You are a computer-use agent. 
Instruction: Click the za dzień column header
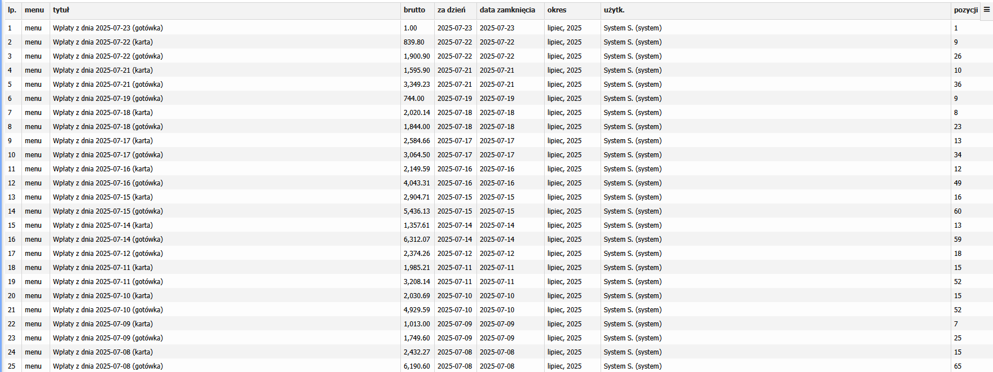point(451,10)
